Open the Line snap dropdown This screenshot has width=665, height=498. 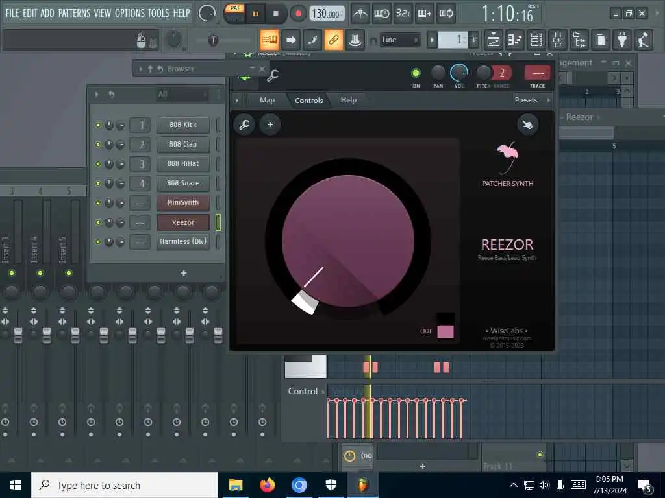tap(399, 40)
